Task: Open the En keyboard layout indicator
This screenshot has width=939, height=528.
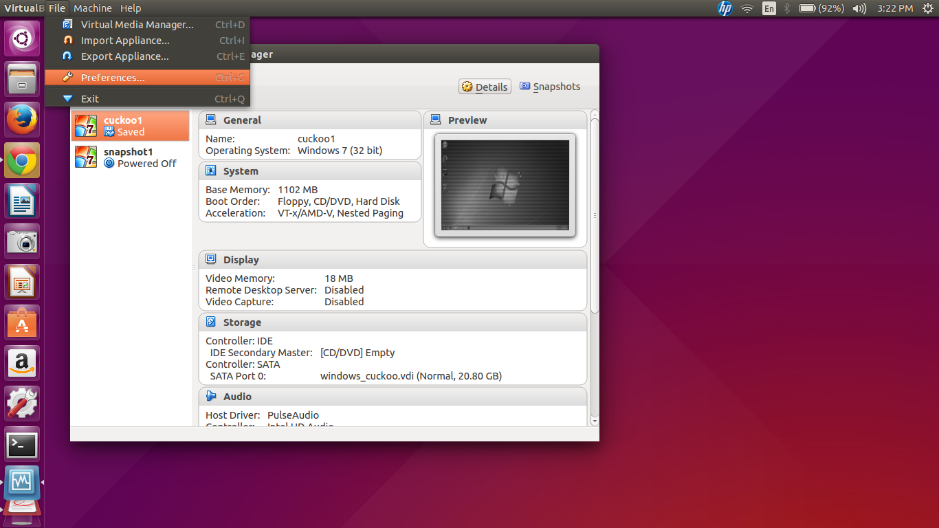Action: click(769, 8)
